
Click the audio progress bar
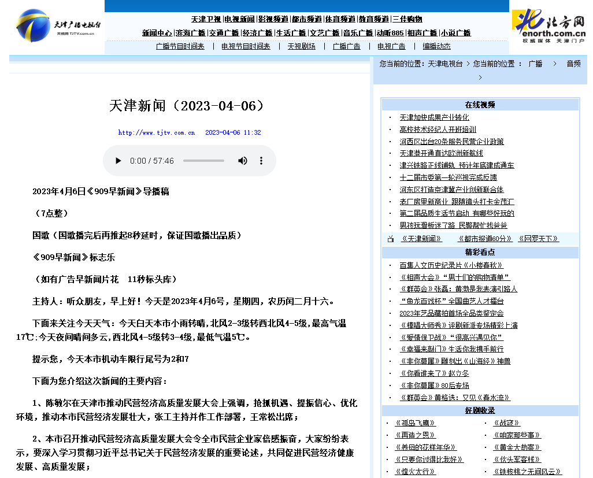tap(203, 161)
